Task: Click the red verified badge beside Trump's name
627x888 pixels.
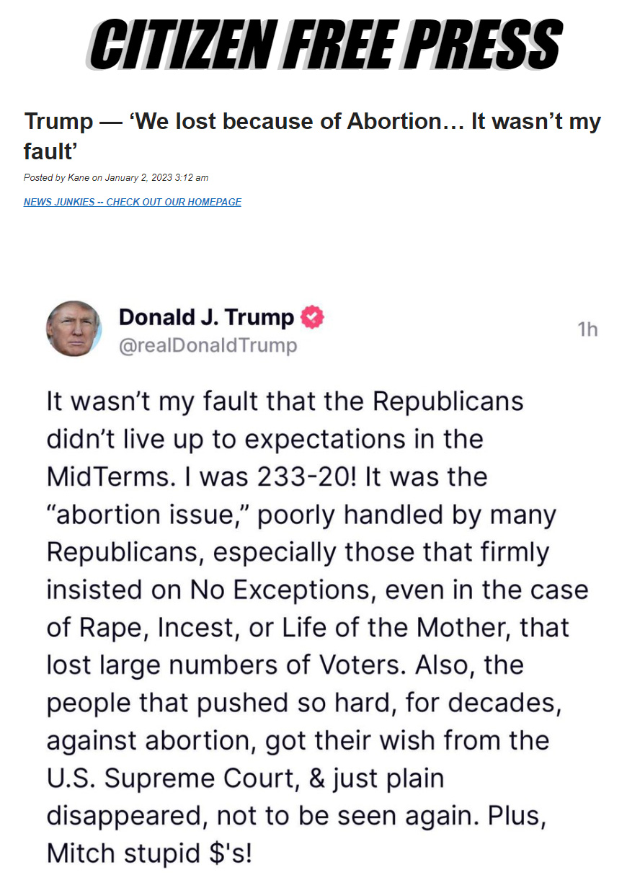Action: point(311,317)
